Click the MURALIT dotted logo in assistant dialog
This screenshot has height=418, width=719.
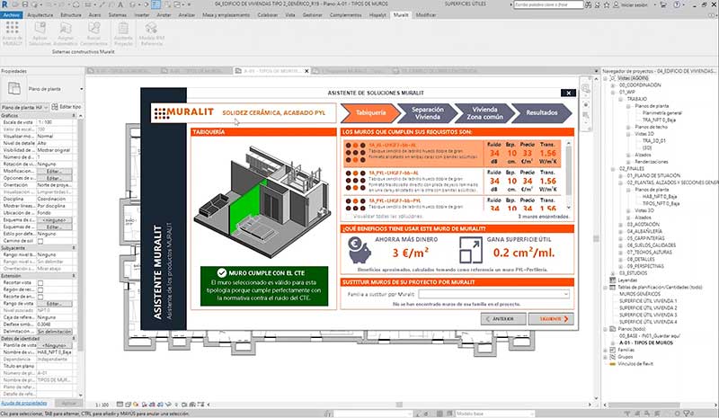click(x=160, y=113)
